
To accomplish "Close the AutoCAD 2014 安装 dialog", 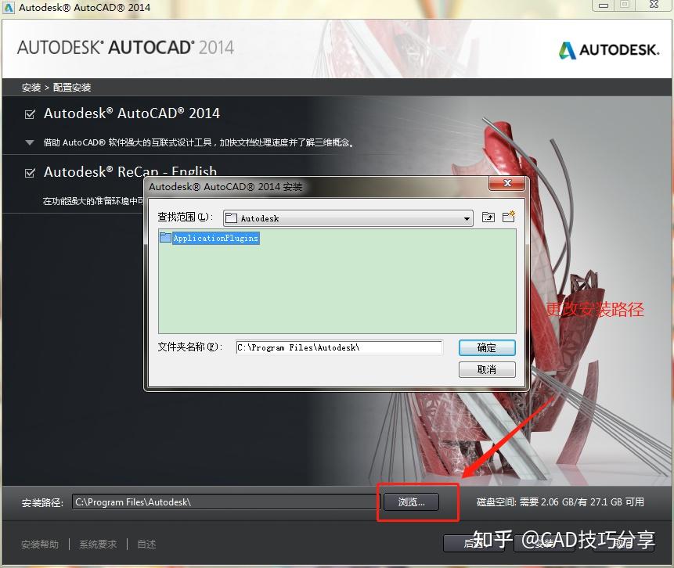I will 506,183.
